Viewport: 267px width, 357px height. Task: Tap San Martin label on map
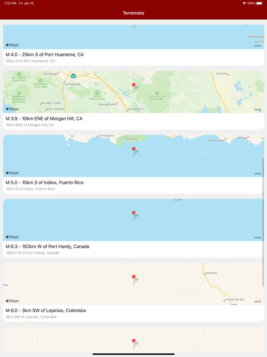136,109
